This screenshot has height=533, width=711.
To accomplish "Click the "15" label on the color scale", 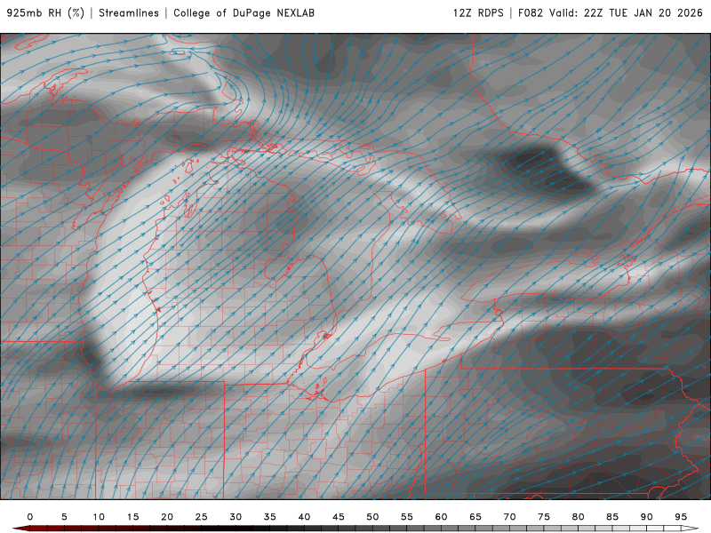I will click(132, 517).
